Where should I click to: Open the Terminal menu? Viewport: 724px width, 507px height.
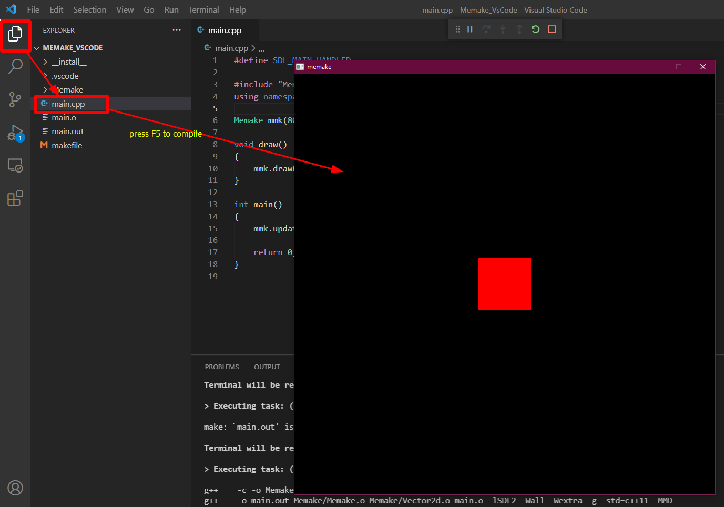pos(203,9)
